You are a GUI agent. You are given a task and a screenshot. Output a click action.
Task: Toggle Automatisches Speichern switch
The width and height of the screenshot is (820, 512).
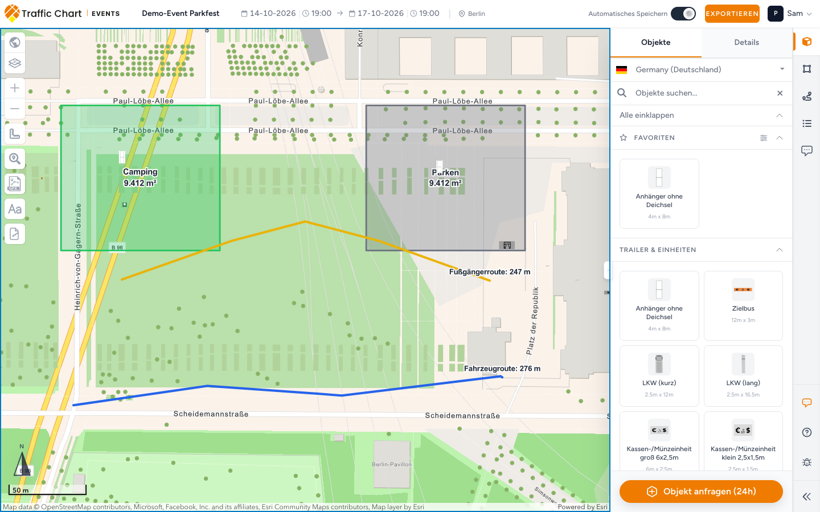[683, 14]
